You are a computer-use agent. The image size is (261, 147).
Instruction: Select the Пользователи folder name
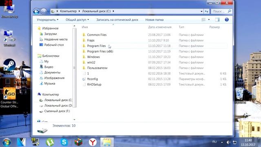click(97, 68)
